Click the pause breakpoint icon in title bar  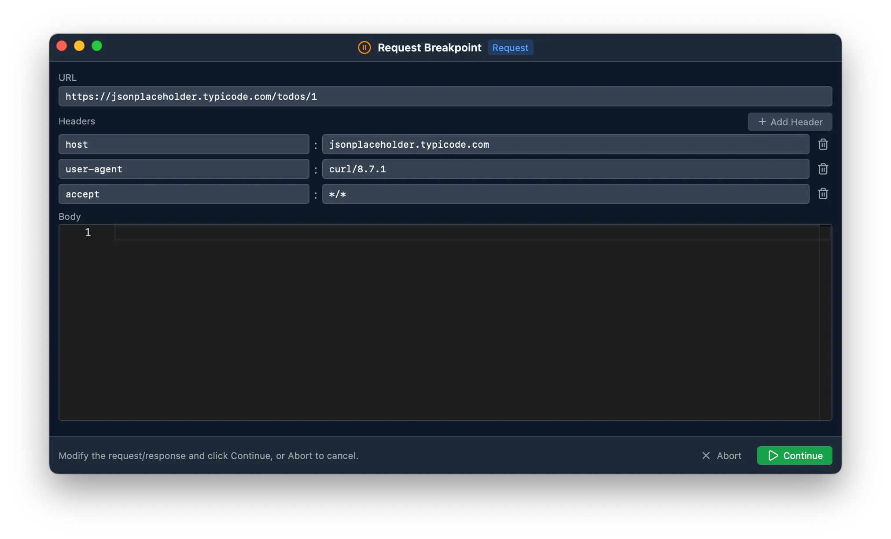[364, 47]
